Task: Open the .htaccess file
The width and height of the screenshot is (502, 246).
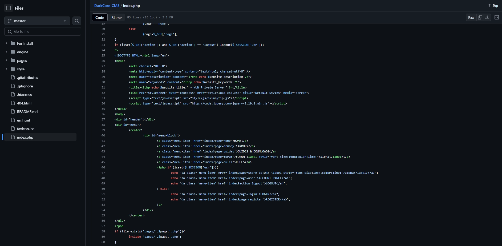Action: (x=24, y=95)
